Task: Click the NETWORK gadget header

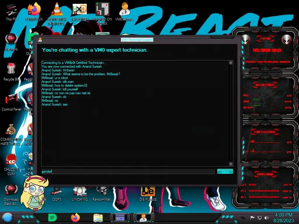Action: [x=265, y=132]
